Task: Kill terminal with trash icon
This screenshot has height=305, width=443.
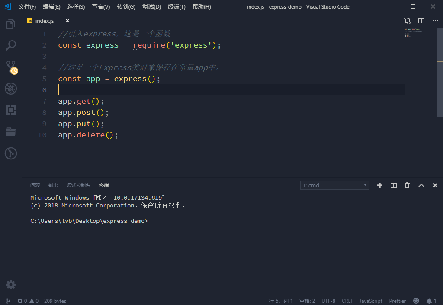Action: [x=407, y=185]
